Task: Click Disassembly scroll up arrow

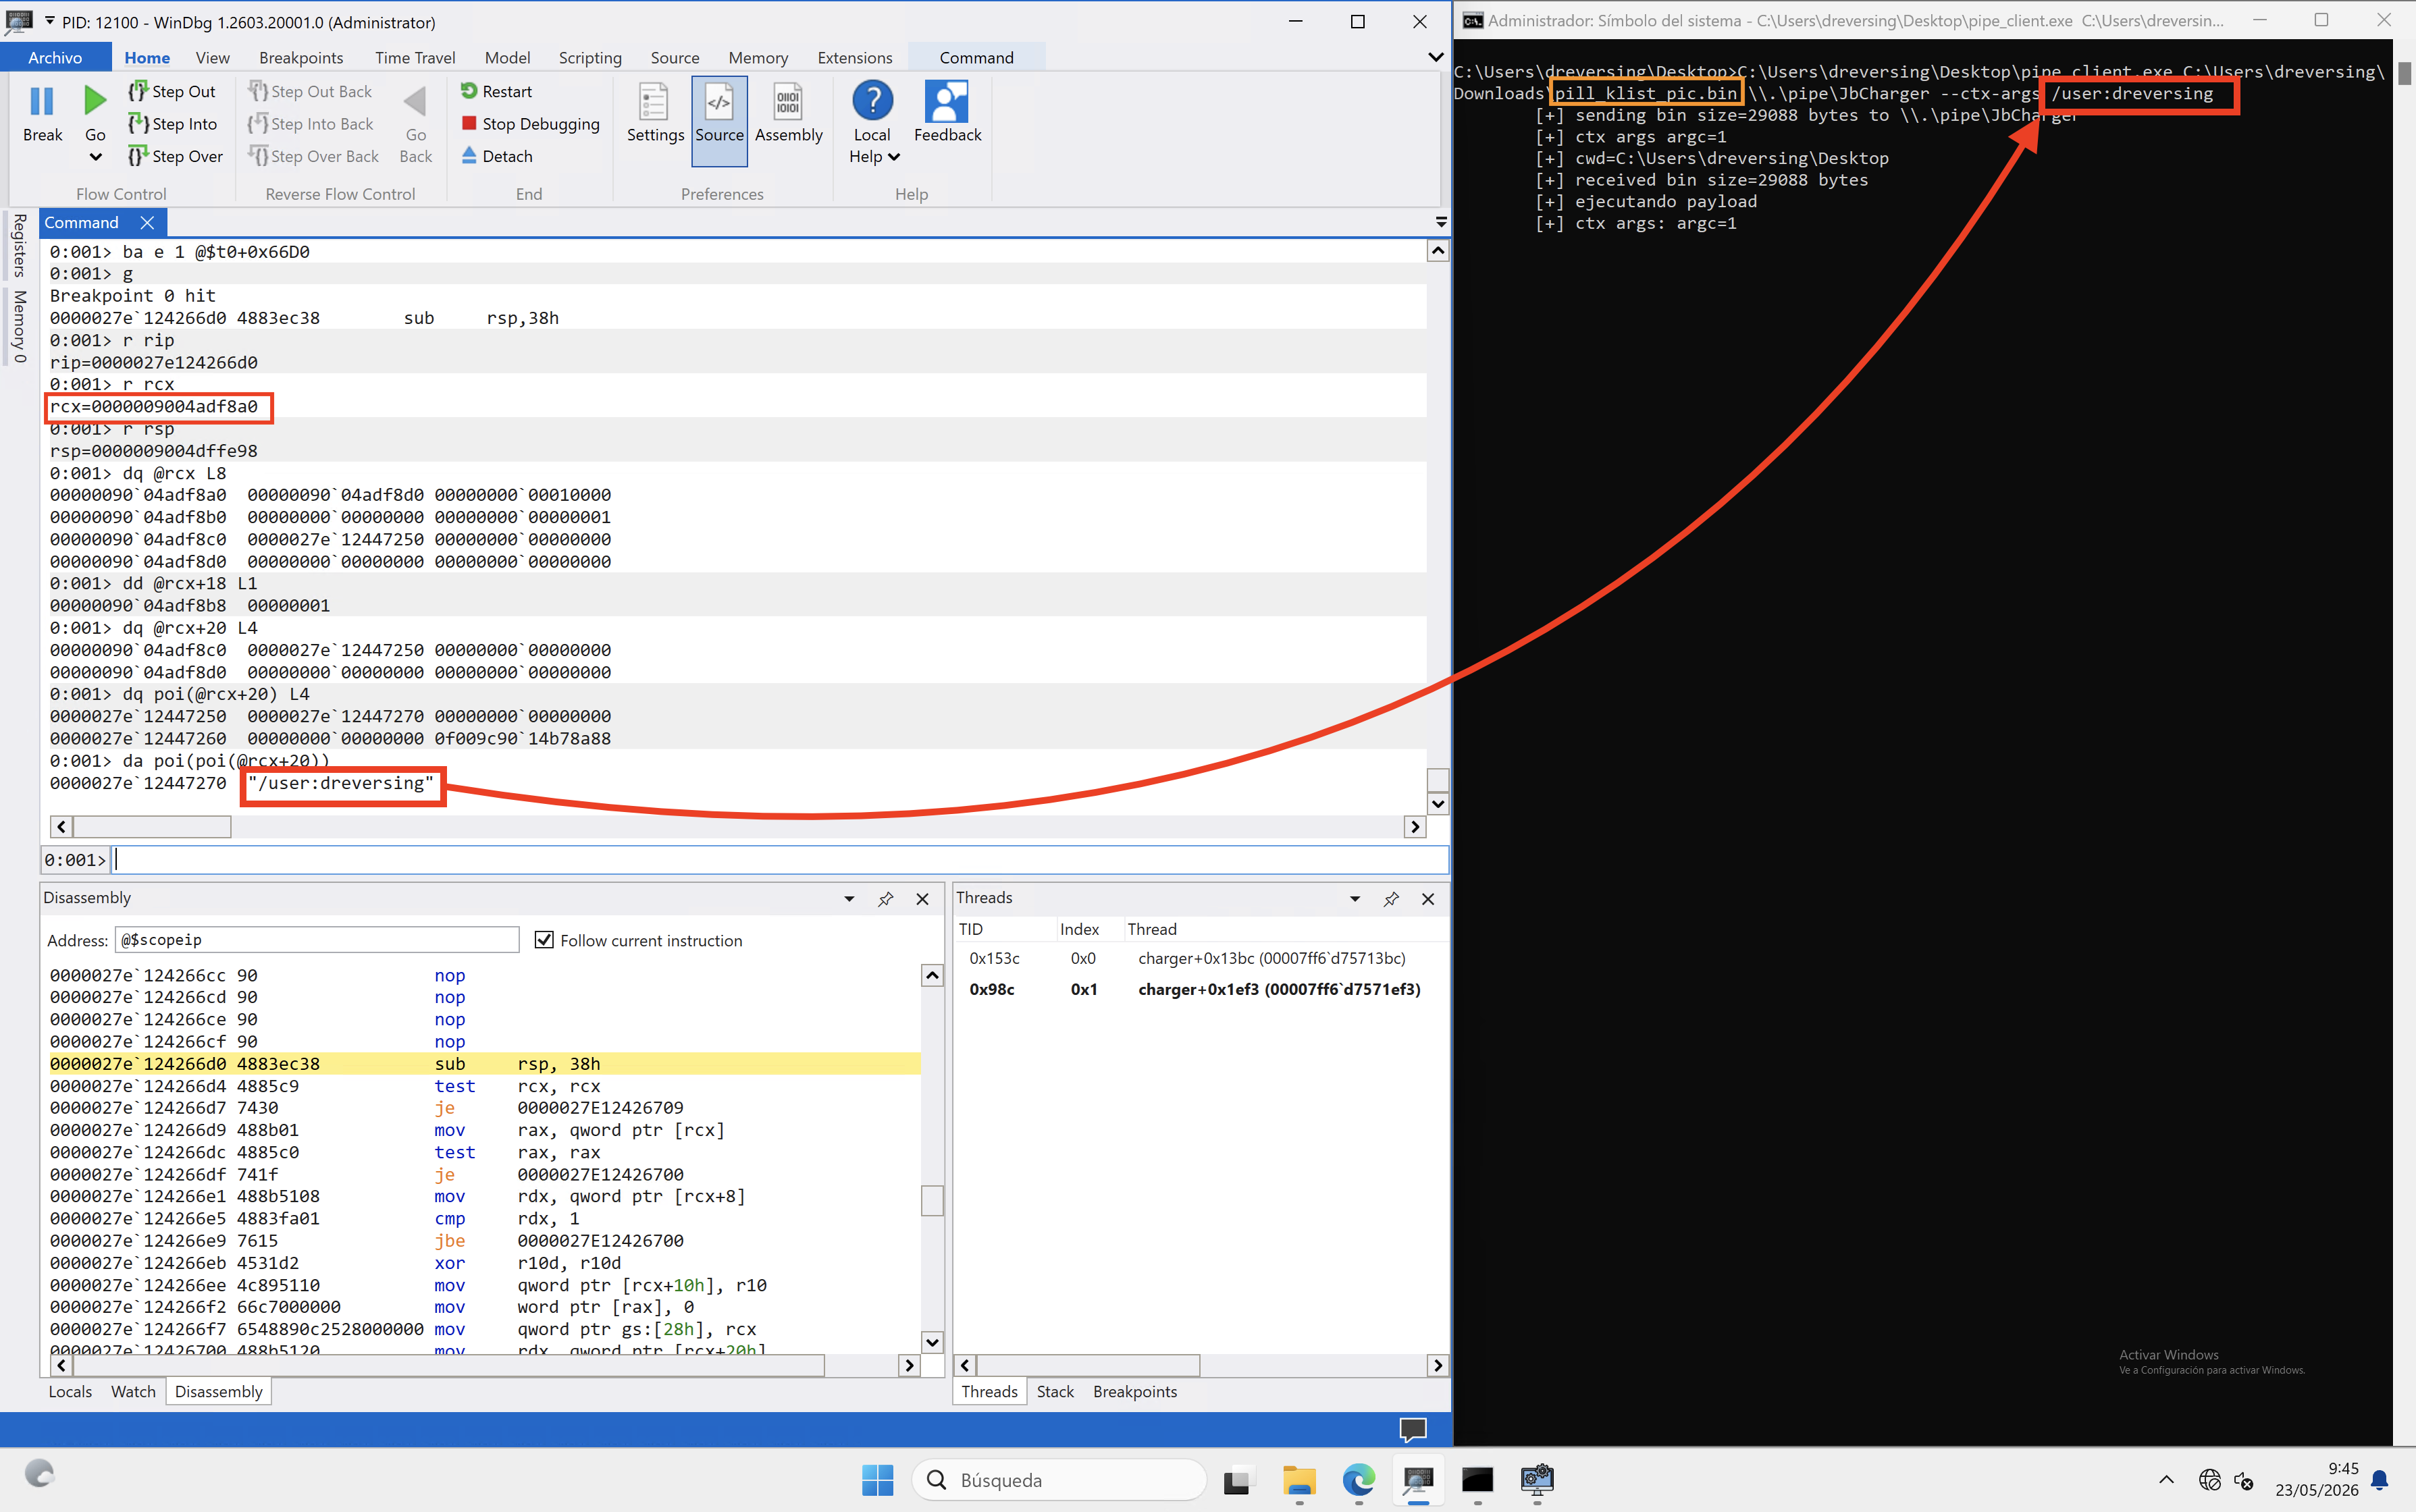Action: [x=931, y=975]
